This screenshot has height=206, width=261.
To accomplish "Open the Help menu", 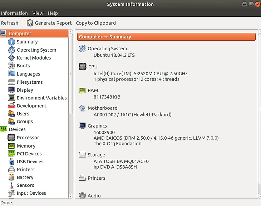I will point(53,13).
